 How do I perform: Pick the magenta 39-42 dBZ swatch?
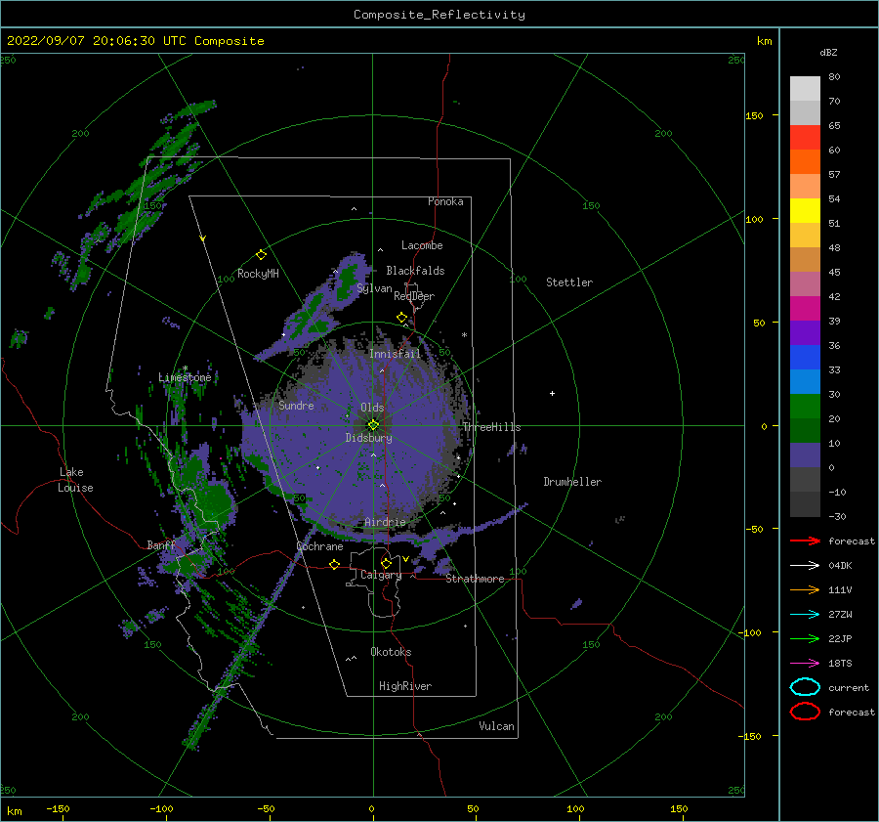click(x=805, y=309)
